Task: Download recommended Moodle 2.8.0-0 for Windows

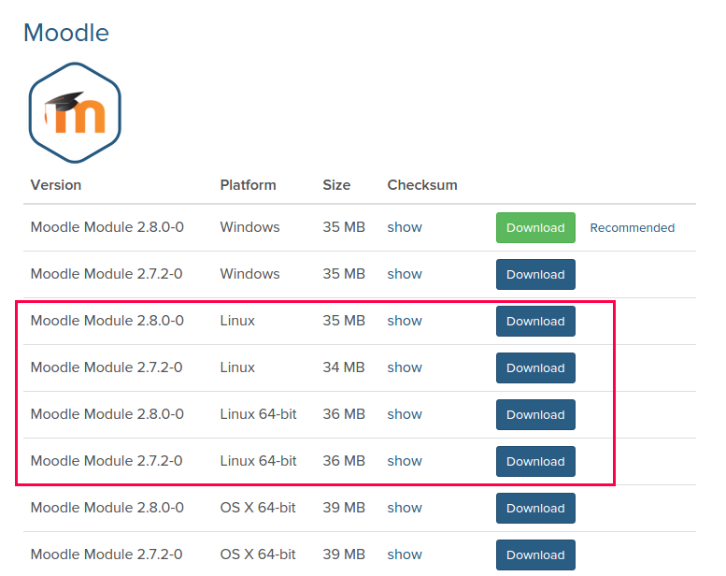Action: 535,227
